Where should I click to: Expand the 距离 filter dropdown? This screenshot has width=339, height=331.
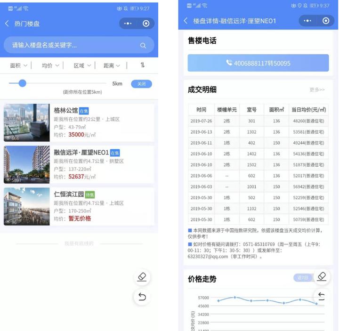pyautogui.click(x=112, y=65)
